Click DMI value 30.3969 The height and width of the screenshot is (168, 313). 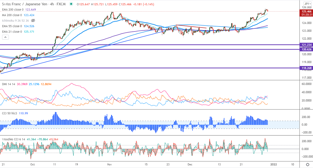tap(22, 84)
